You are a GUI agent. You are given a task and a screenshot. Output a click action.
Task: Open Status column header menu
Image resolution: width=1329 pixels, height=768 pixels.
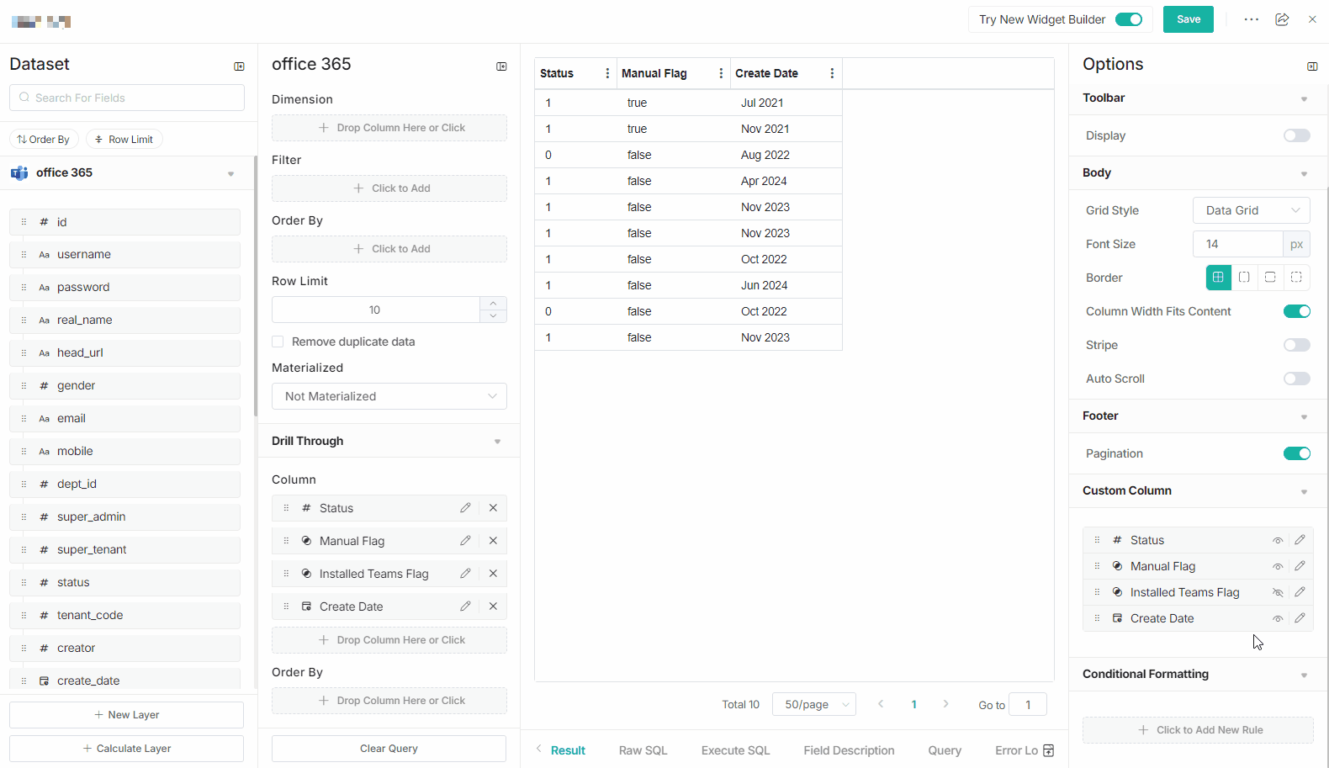pos(607,73)
